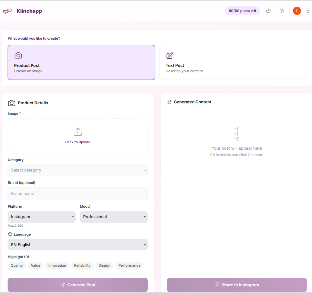This screenshot has width=312, height=293.
Task: Click the logout icon in the header
Action: coord(308,10)
